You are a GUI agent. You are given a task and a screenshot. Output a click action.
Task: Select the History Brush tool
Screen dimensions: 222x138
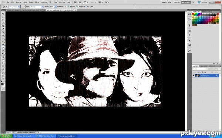tap(3, 42)
